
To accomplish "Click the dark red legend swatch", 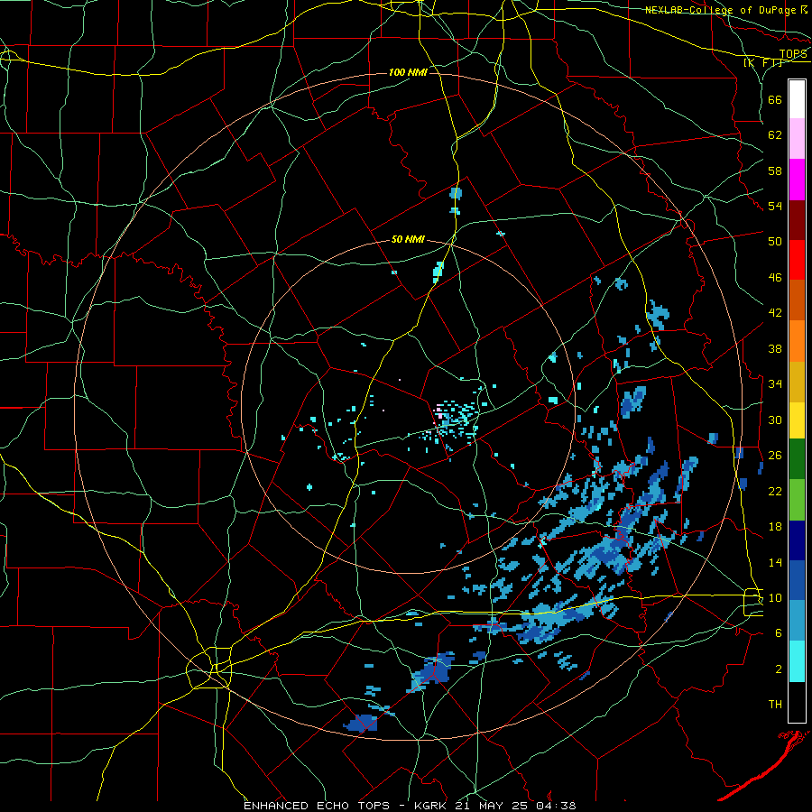I will (797, 220).
